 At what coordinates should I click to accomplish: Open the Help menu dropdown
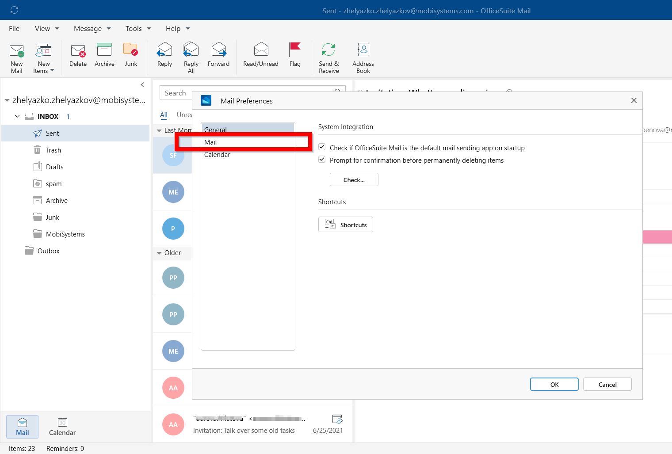pos(178,28)
